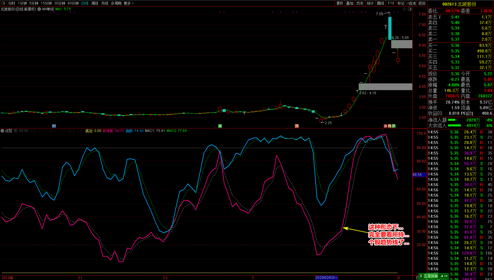Viewport: 494px width, 280px height.
Task: Toggle 复权 price adjustment
Action: [340, 3]
